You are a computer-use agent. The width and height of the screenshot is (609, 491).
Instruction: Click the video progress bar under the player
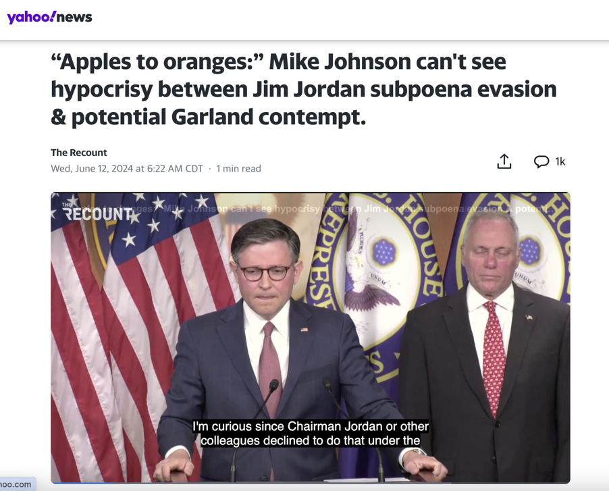click(311, 483)
